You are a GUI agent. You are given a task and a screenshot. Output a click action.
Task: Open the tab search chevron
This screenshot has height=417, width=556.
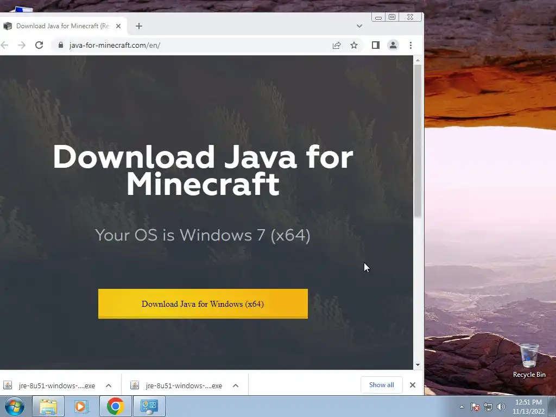pos(359,26)
